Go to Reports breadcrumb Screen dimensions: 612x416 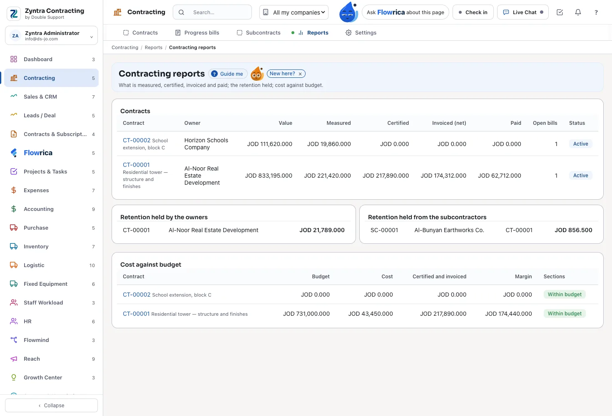154,47
